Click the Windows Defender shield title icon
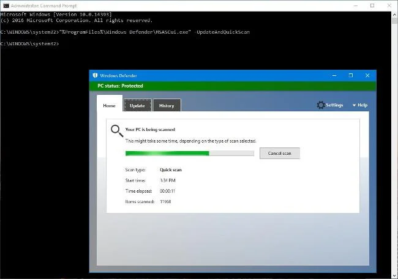 tap(95, 75)
